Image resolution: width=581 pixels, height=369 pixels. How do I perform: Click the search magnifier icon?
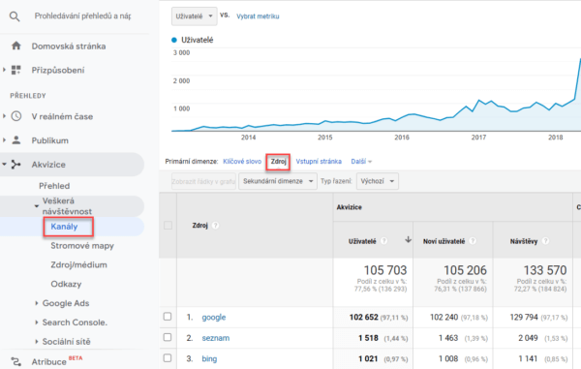15,16
